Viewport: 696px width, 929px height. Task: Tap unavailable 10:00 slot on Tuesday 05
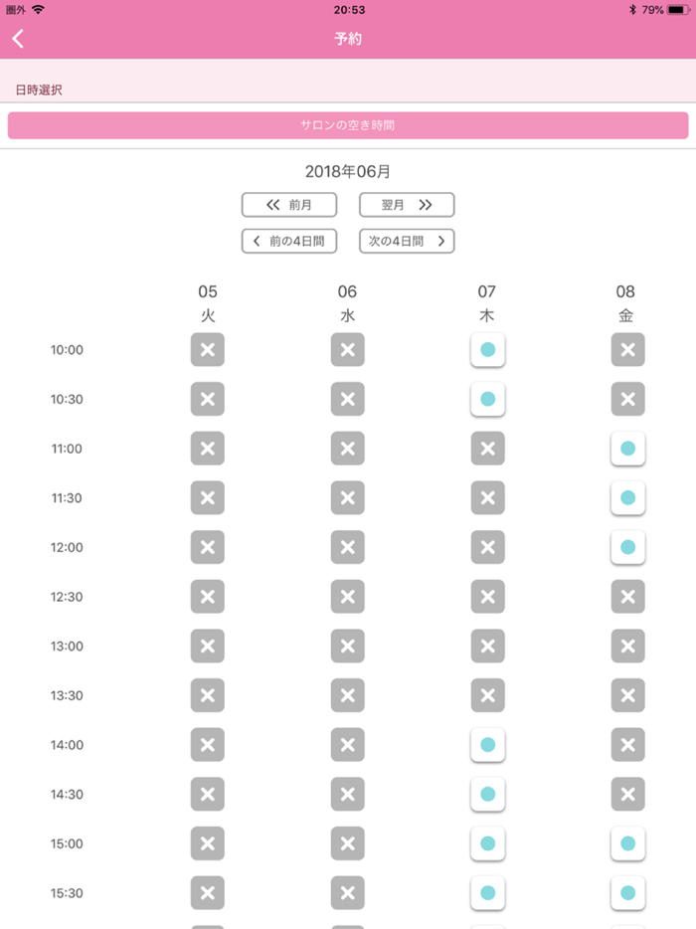[208, 350]
